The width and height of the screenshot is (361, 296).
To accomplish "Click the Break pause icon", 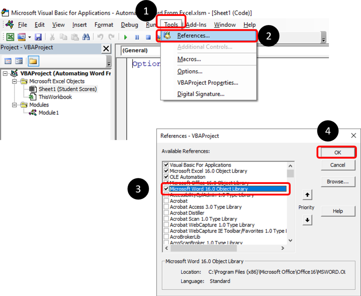I will (137, 37).
